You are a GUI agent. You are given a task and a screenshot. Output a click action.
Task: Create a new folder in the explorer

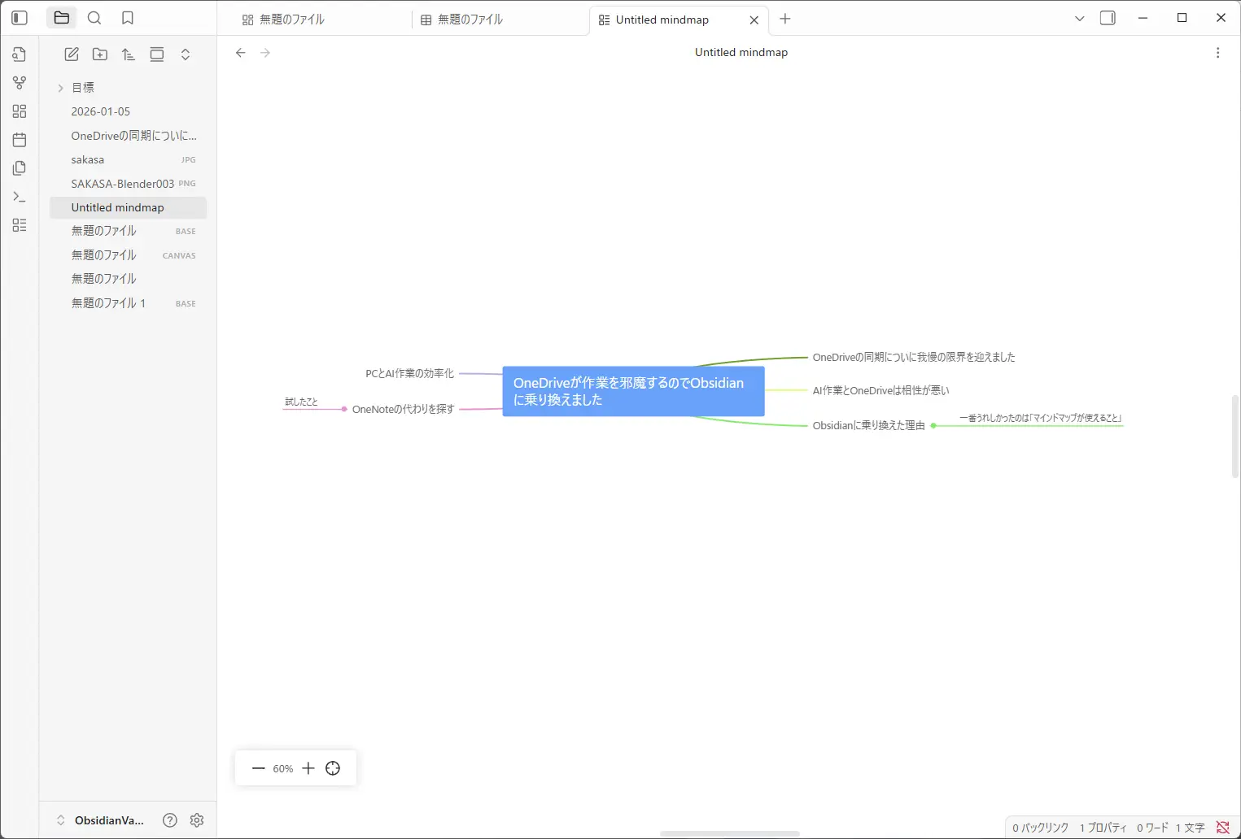[x=100, y=54]
